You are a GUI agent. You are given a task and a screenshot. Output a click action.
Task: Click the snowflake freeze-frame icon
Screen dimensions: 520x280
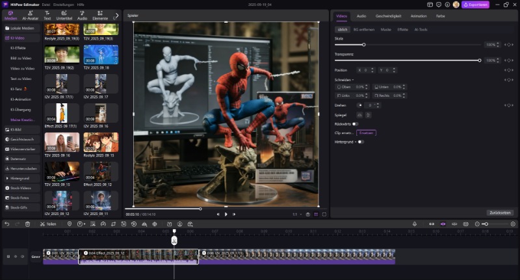155,224
